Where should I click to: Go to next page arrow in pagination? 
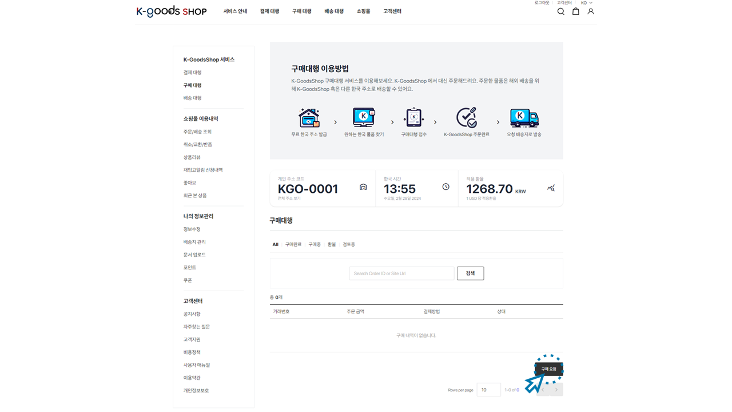pos(556,390)
